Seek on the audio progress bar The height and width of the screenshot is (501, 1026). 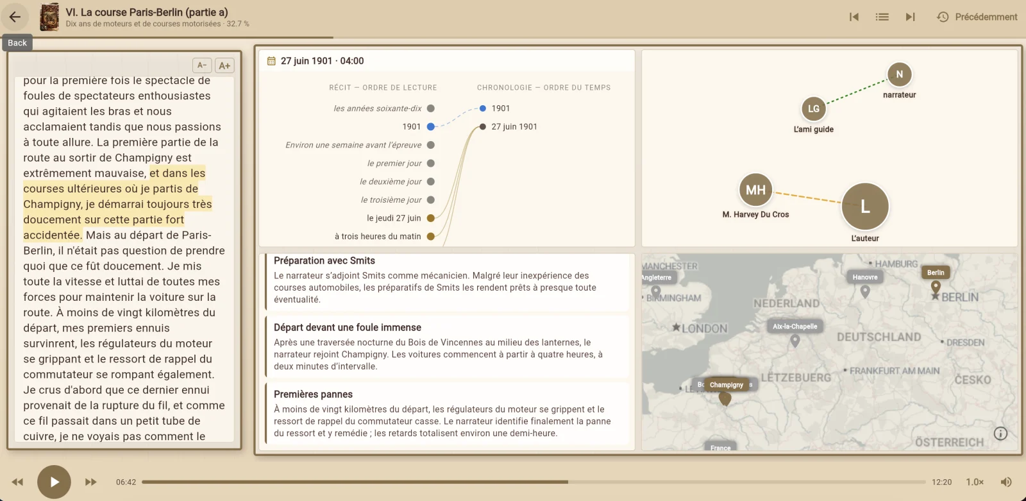coord(534,482)
